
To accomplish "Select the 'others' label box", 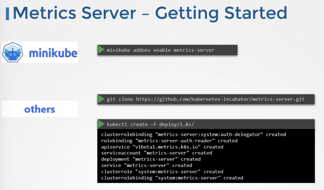I will pos(40,109).
